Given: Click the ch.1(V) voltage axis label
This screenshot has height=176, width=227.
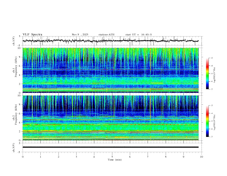Looking at the screenshot, I should (x=14, y=41).
